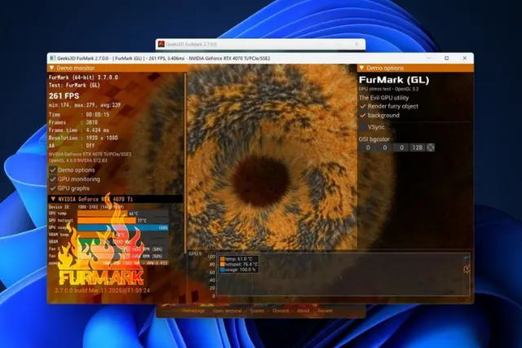The width and height of the screenshot is (522, 348).
Task: Click GPU stress test - OpenGL 3.2 subtitle
Action: point(388,89)
